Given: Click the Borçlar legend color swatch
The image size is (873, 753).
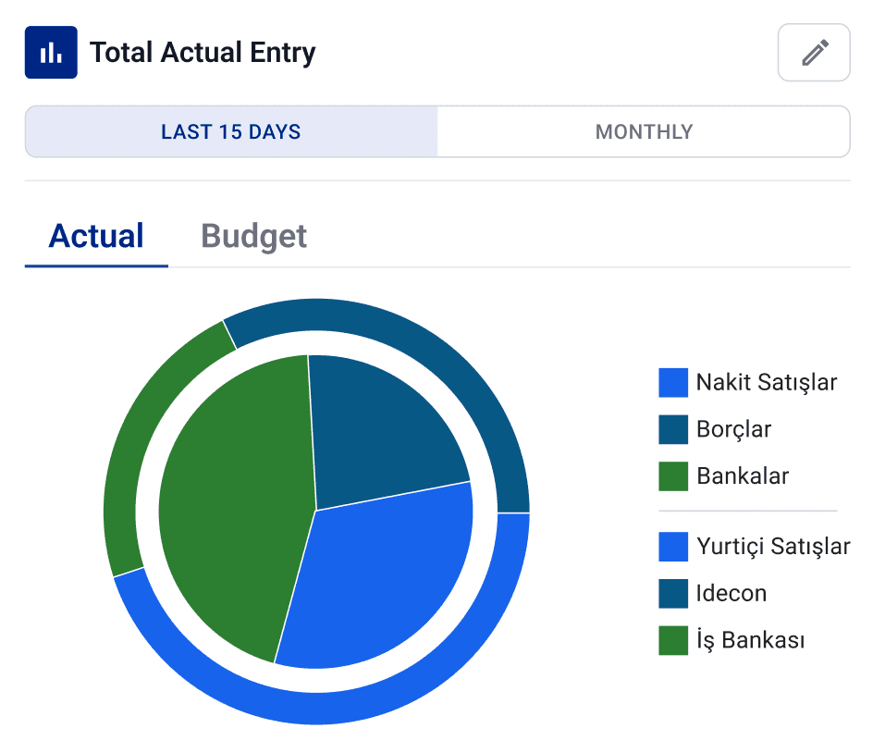Looking at the screenshot, I should pos(673,429).
